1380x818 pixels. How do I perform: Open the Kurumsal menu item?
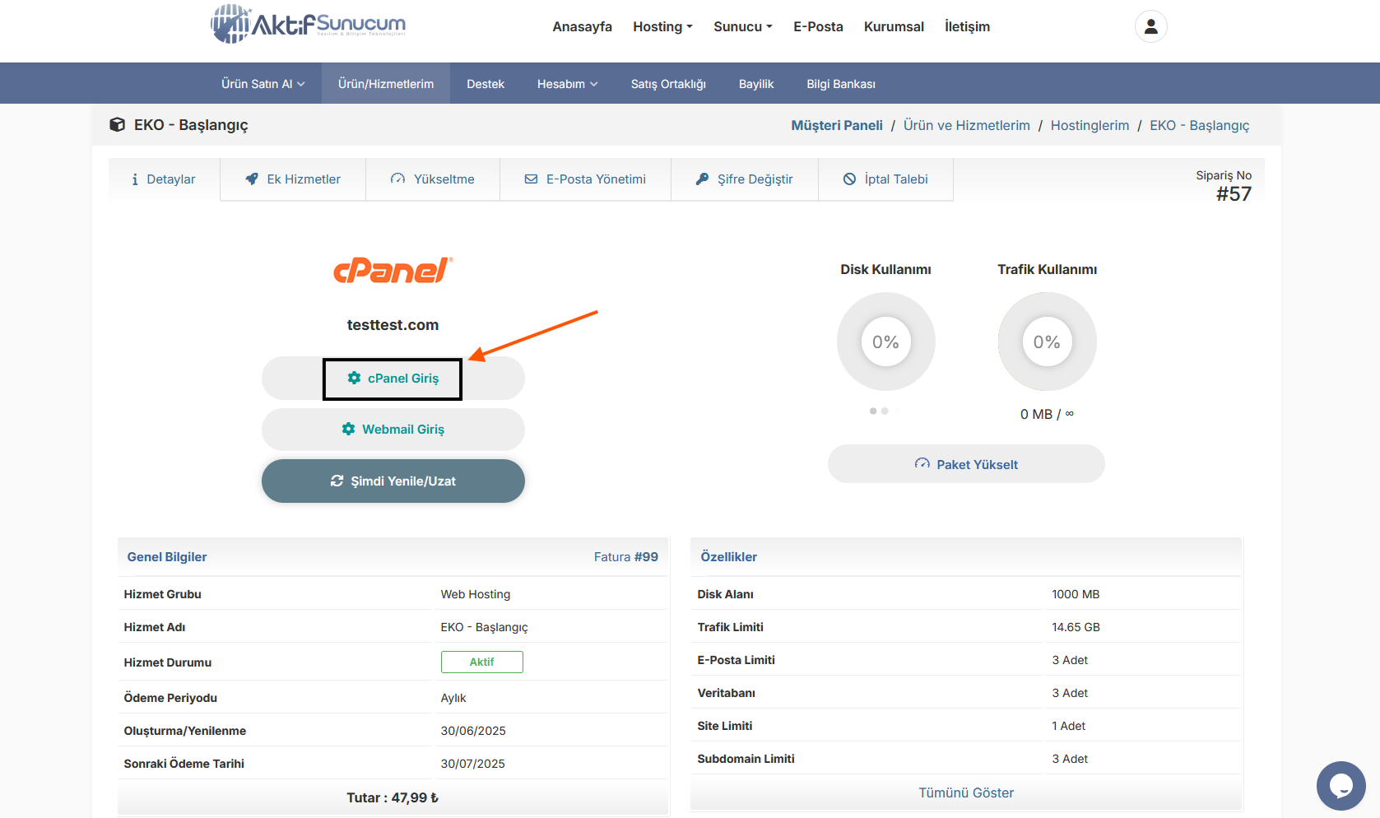click(x=894, y=26)
